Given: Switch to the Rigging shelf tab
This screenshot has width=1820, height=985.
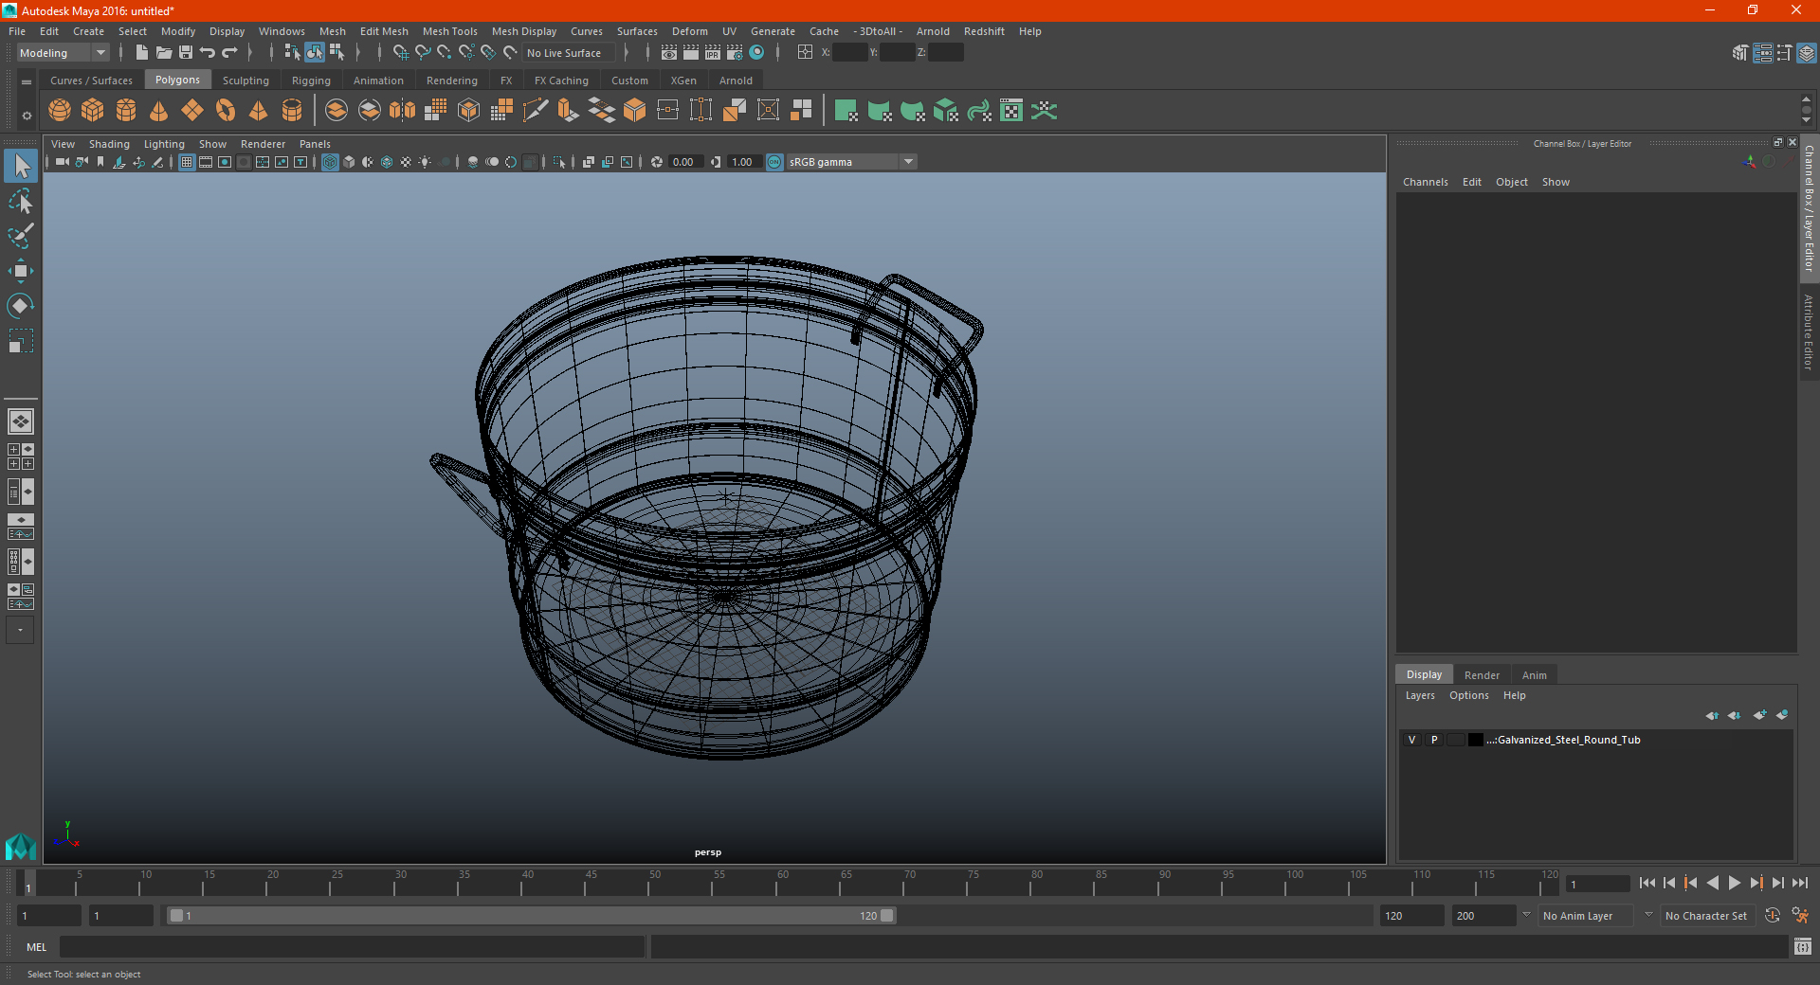Looking at the screenshot, I should click(x=311, y=81).
